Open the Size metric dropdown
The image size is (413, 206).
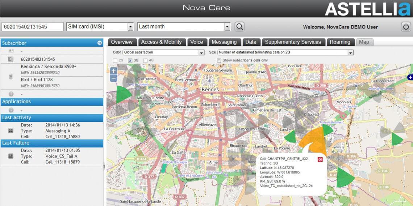(x=350, y=52)
